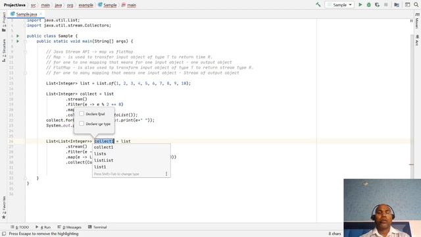421x237 pixels.
Task: Click the Sample class breadcrumb
Action: click(107, 5)
